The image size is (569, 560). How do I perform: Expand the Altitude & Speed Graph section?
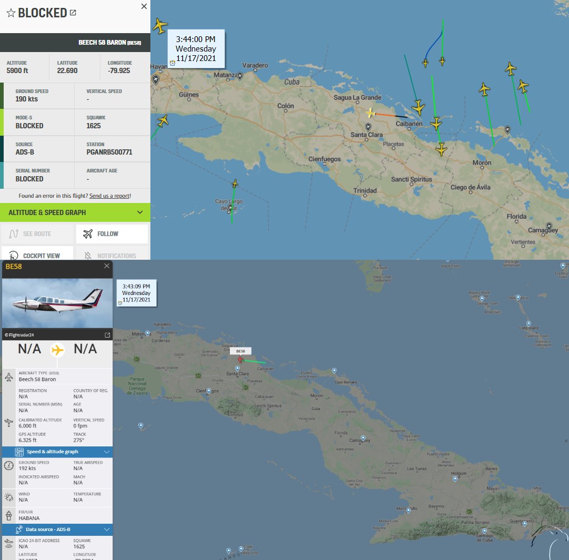[75, 212]
